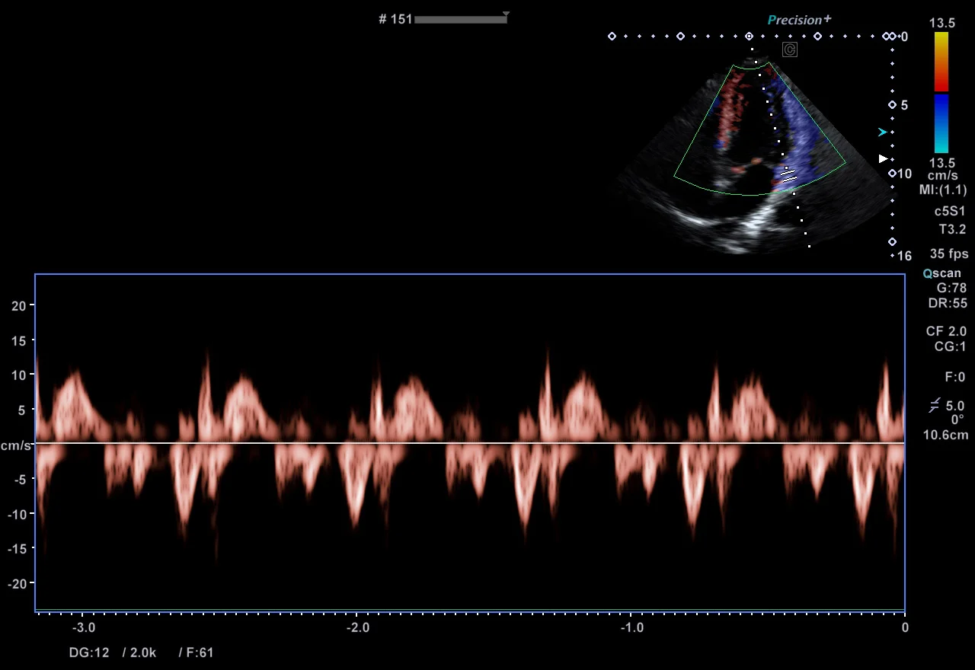This screenshot has height=670, width=975.
Task: Click the cyan focus arrow marker
Action: pos(882,132)
